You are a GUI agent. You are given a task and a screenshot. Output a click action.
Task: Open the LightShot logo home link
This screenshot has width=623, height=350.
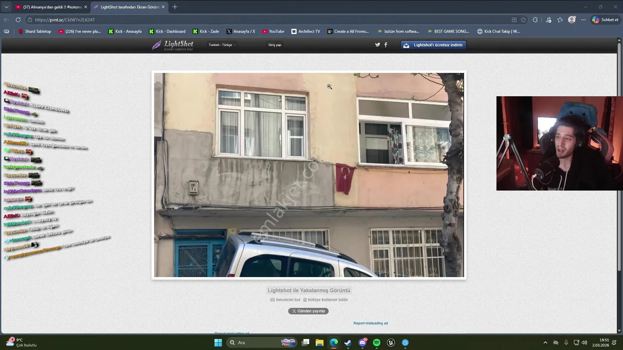point(172,45)
